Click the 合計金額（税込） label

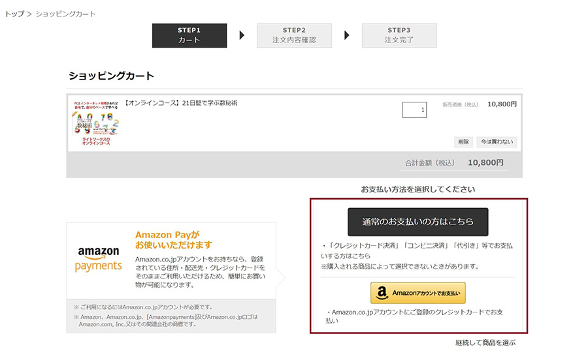[430, 163]
